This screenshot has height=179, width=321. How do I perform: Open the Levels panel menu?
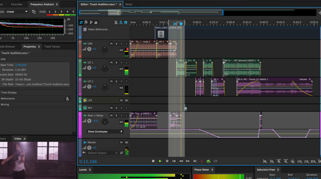tap(90, 170)
